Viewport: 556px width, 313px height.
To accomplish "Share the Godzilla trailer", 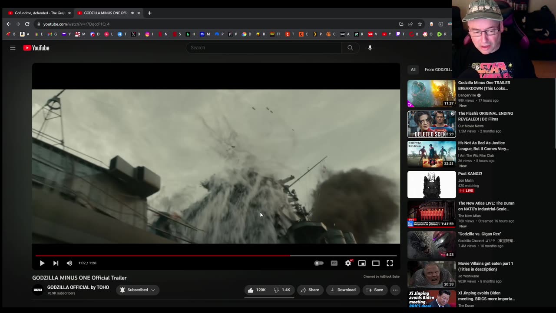I will 310,290.
